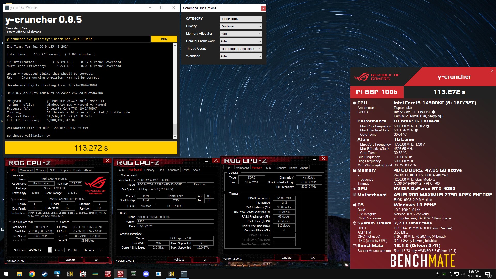Open SPD tab in Memory CPU-Z window

tap(268, 168)
